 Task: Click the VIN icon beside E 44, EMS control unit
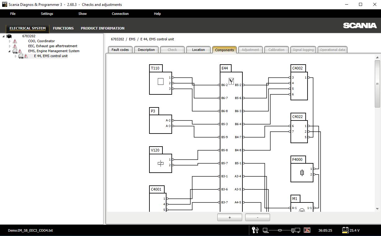coord(21,56)
